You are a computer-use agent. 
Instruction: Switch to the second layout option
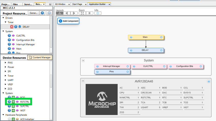pos(67,13)
